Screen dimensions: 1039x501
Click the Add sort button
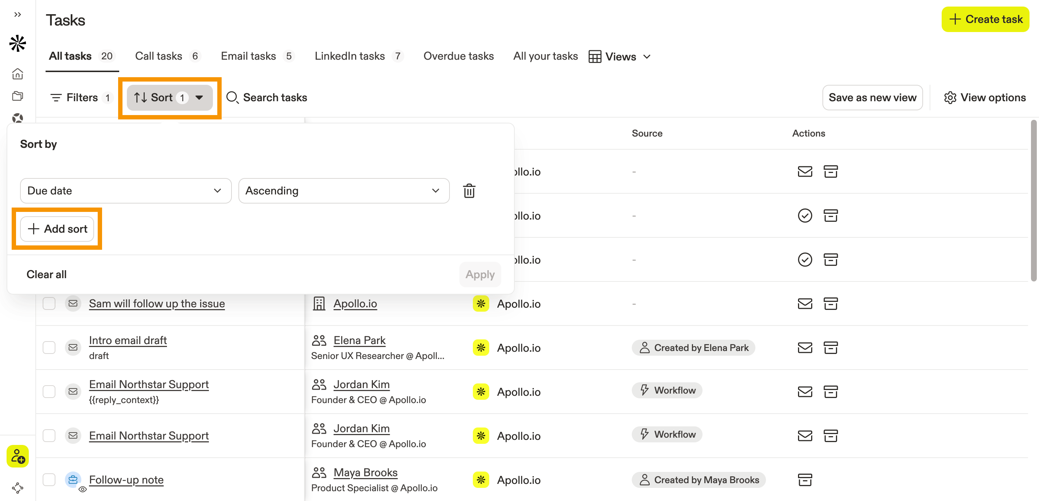pyautogui.click(x=57, y=229)
